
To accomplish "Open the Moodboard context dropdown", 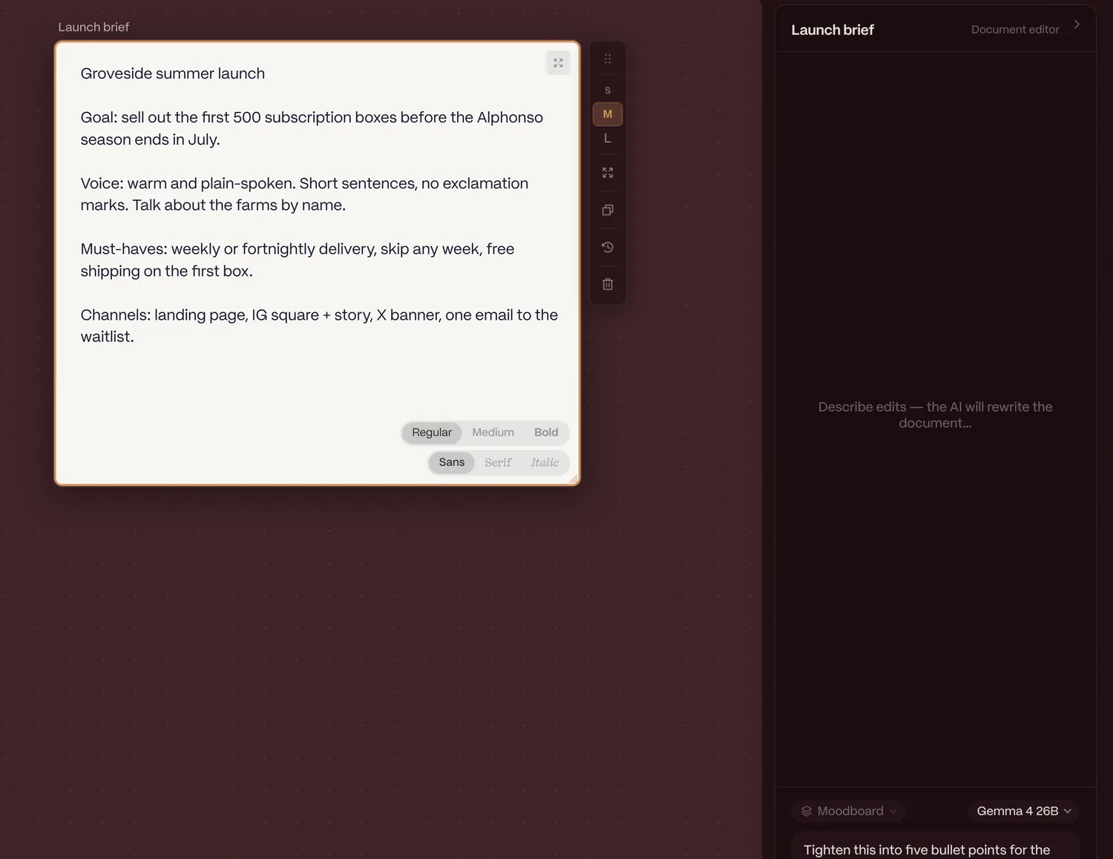I will pos(849,811).
